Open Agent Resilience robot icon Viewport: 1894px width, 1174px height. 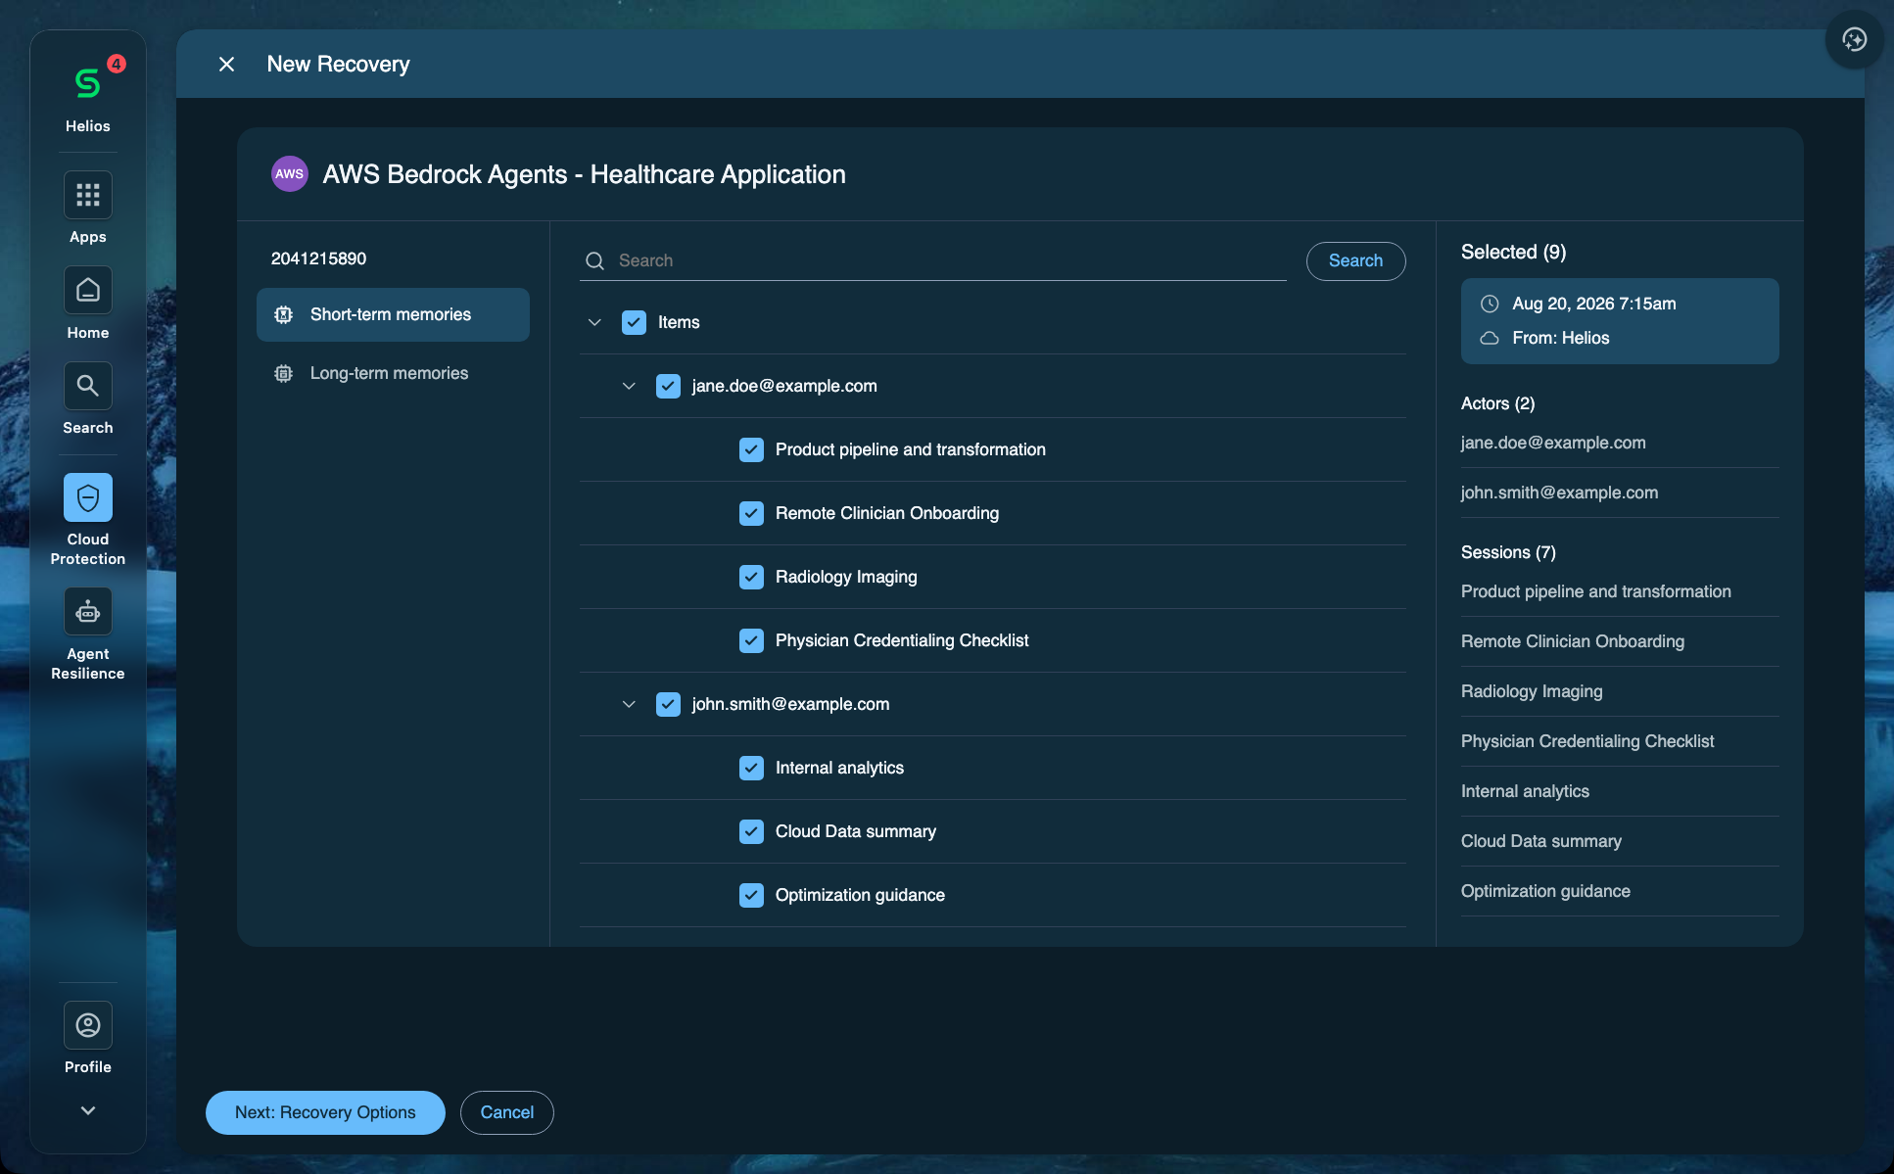(x=88, y=612)
